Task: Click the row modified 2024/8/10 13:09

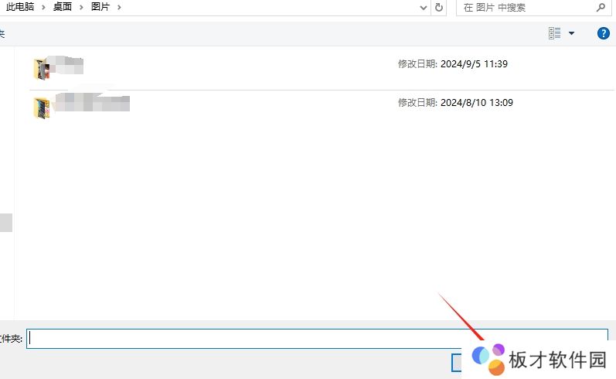Action: pos(271,103)
